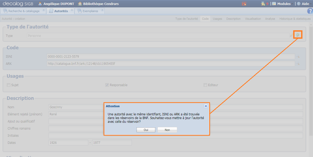
Task: Confirm the update by clicking Oui
Action: [x=146, y=130]
